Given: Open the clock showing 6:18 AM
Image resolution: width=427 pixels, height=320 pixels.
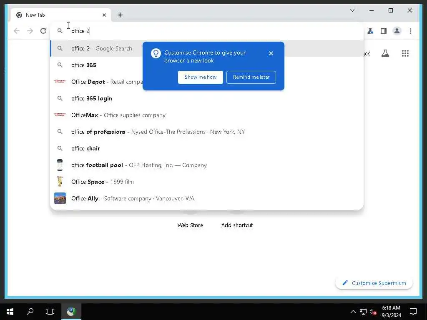Looking at the screenshot, I should 391,312.
